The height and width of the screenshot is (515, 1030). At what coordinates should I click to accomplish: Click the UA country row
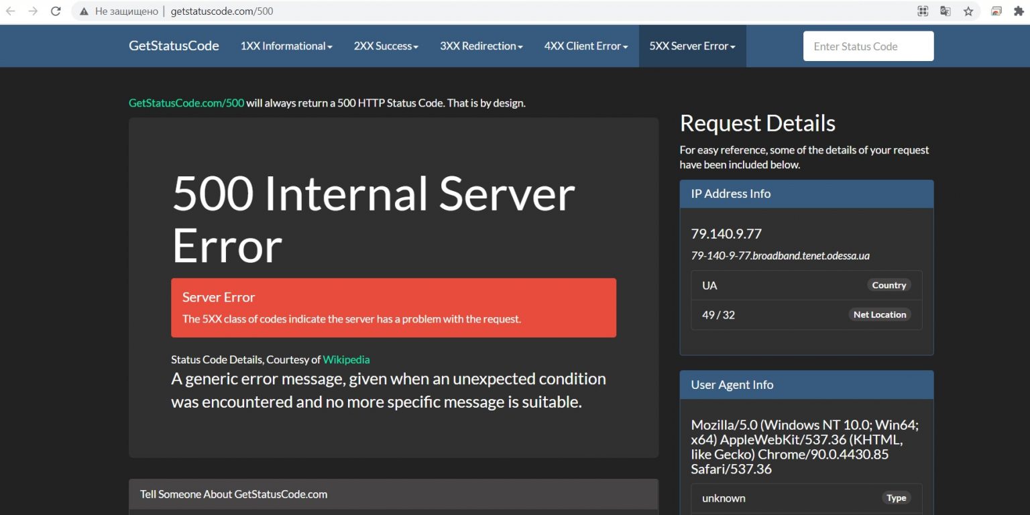pyautogui.click(x=807, y=285)
